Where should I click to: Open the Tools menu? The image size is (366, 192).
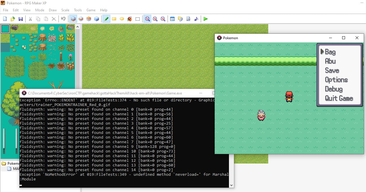78,10
